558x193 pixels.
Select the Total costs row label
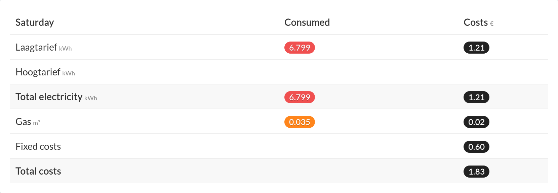tap(38, 171)
